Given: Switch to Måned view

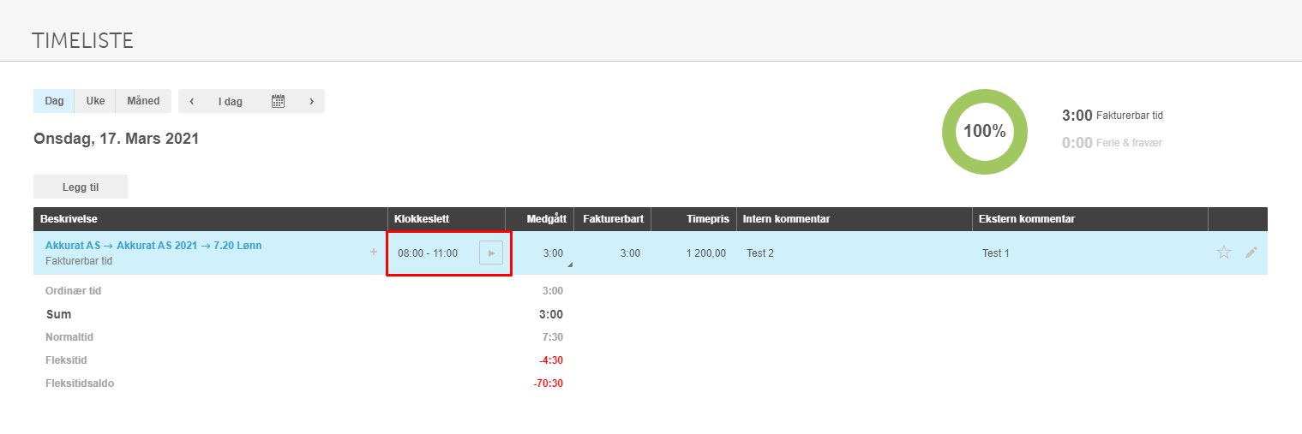Looking at the screenshot, I should [x=143, y=101].
